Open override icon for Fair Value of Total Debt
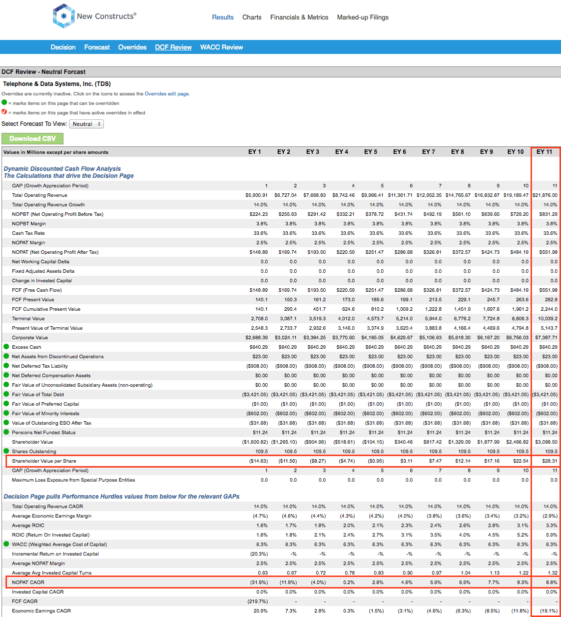Screen dimensions: 561x617 pyautogui.click(x=6, y=394)
